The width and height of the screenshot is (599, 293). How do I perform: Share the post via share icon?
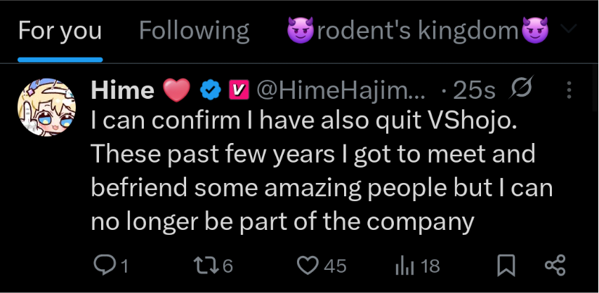click(555, 265)
